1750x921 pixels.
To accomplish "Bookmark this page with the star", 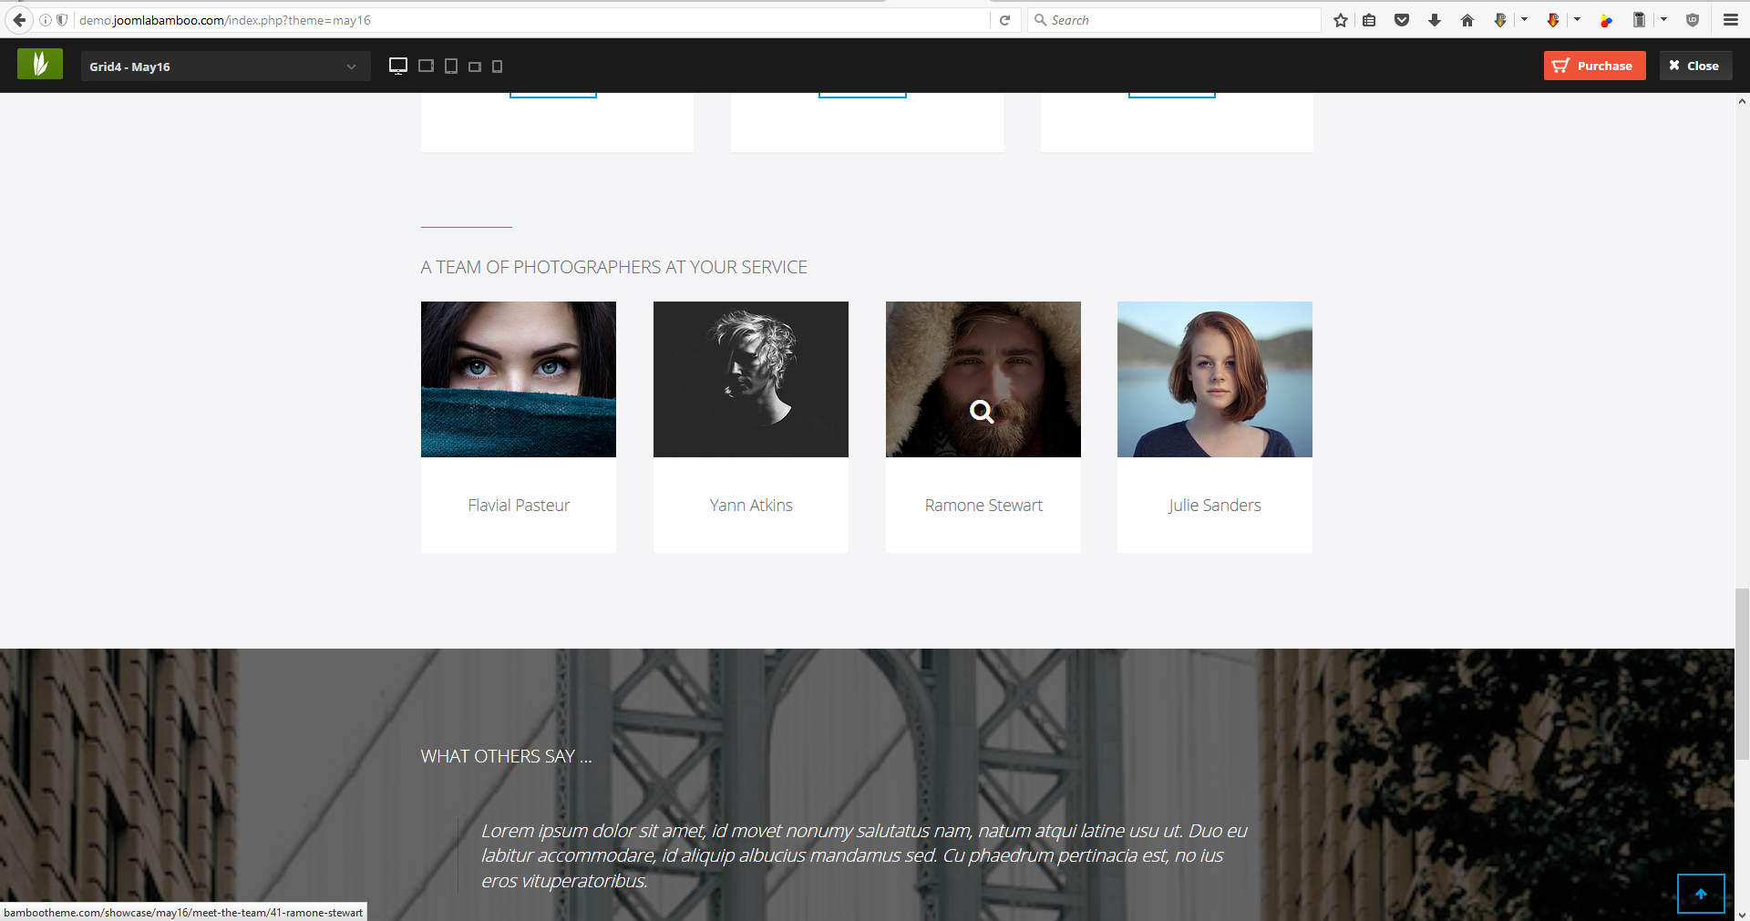I will click(x=1341, y=20).
